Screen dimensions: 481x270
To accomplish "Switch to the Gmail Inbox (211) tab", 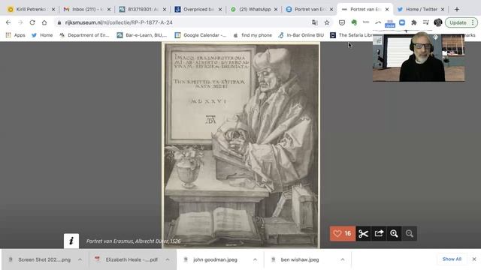I will (x=87, y=10).
